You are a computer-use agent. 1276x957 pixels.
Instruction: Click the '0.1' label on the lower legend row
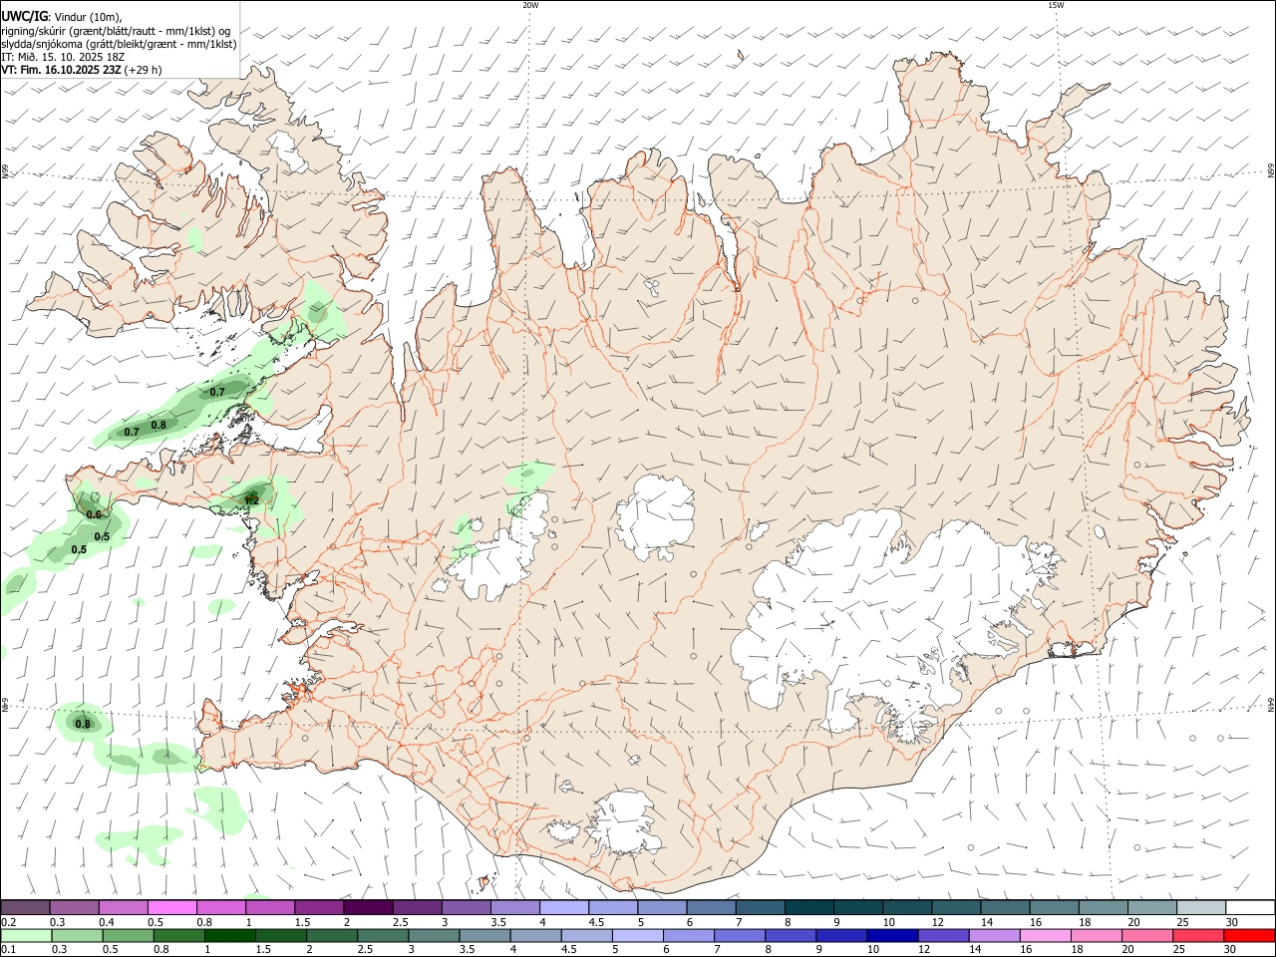point(9,949)
